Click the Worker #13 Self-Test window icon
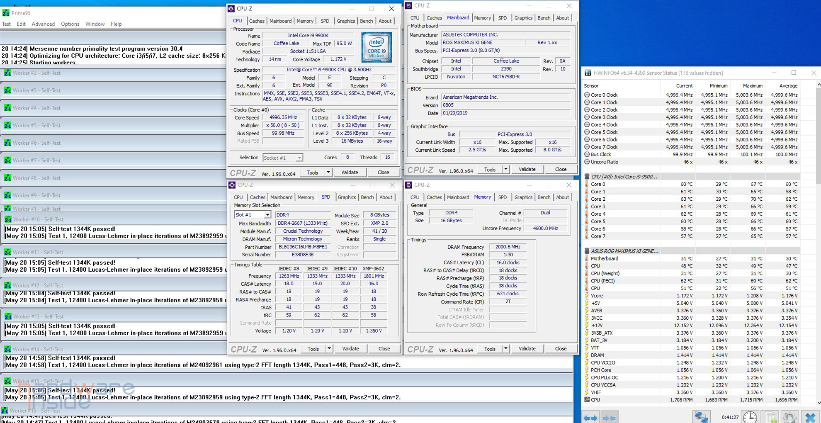821x423 pixels. point(8,316)
